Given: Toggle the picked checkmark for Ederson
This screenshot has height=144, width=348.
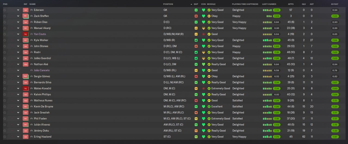Looking at the screenshot, I should click(5, 10).
